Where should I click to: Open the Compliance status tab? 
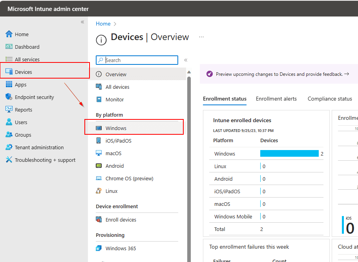(x=330, y=99)
